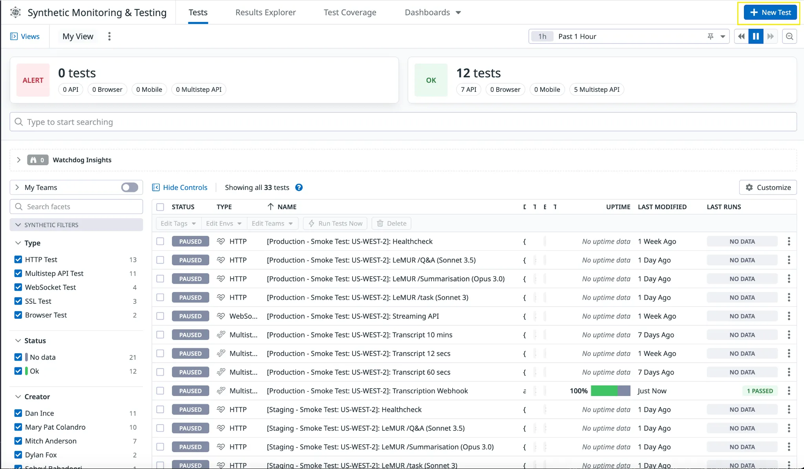
Task: Switch to Results Explorer tab
Action: [265, 13]
